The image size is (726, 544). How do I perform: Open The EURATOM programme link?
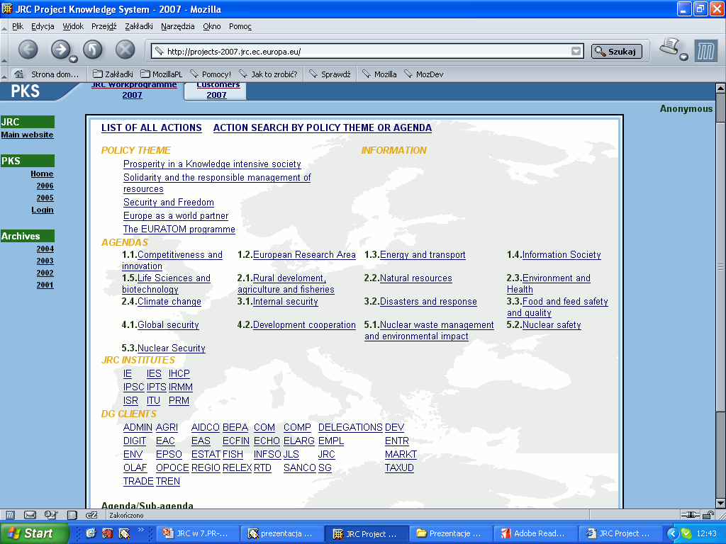tap(179, 229)
